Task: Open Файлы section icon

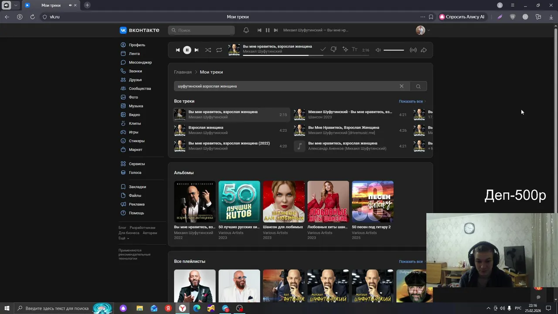Action: coord(123,195)
